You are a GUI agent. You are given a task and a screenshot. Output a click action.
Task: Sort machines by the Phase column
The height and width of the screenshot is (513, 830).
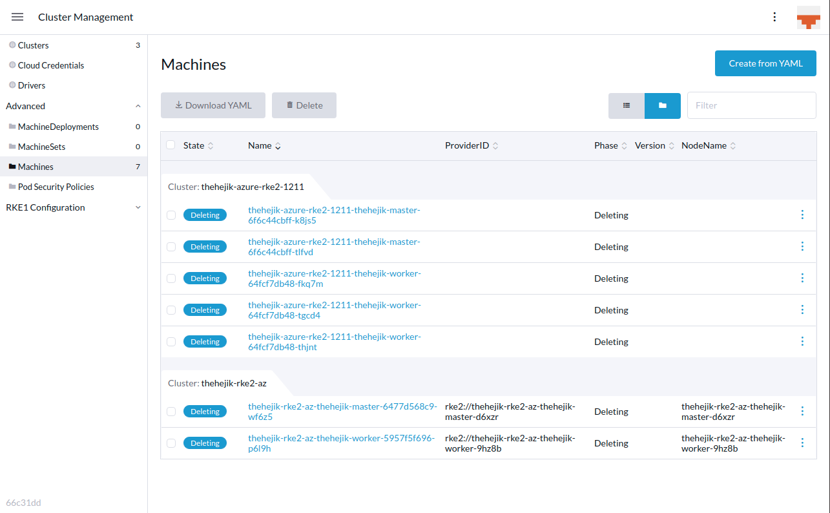(x=606, y=145)
